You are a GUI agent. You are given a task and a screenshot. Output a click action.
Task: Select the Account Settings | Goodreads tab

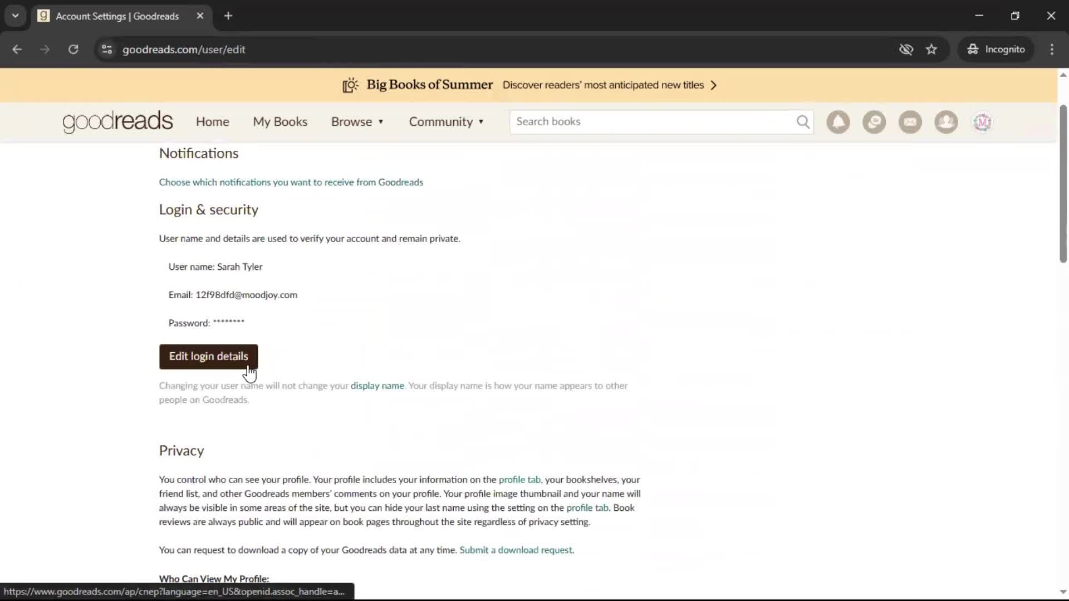121,16
